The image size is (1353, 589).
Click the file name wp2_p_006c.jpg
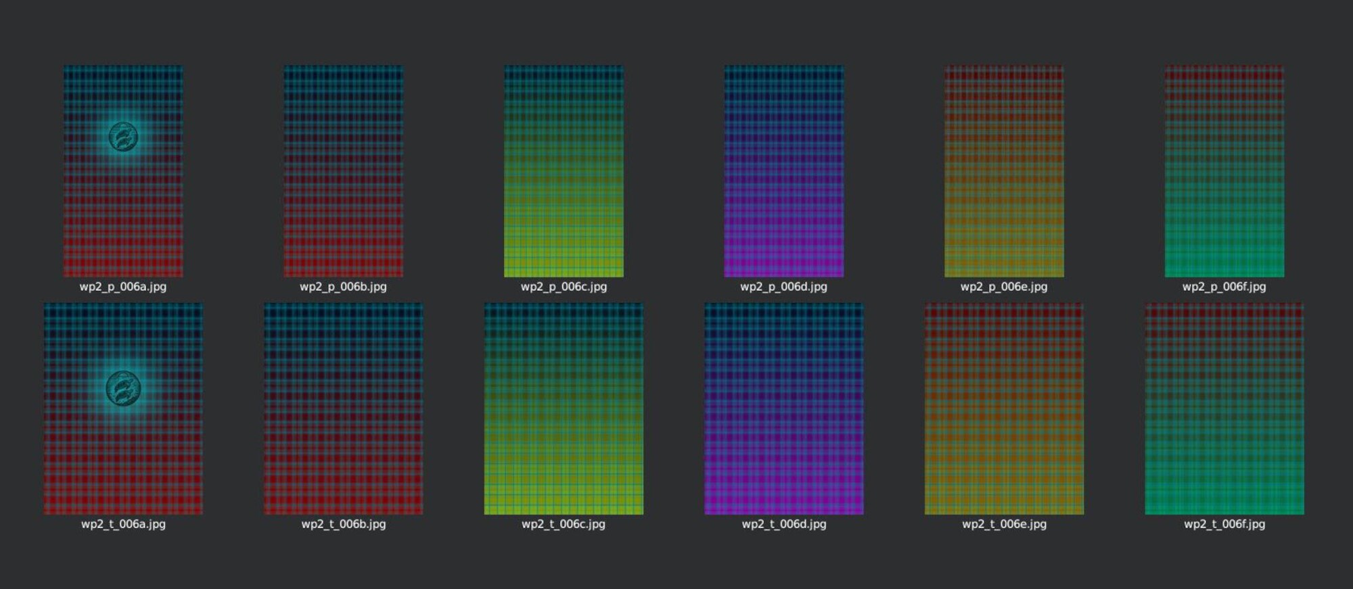pyautogui.click(x=564, y=287)
